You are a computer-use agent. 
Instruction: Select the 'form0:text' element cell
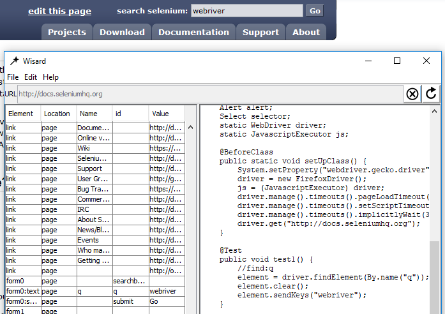[23, 291]
